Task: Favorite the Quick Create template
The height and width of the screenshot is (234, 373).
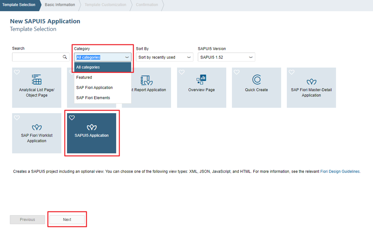Action: (x=237, y=72)
